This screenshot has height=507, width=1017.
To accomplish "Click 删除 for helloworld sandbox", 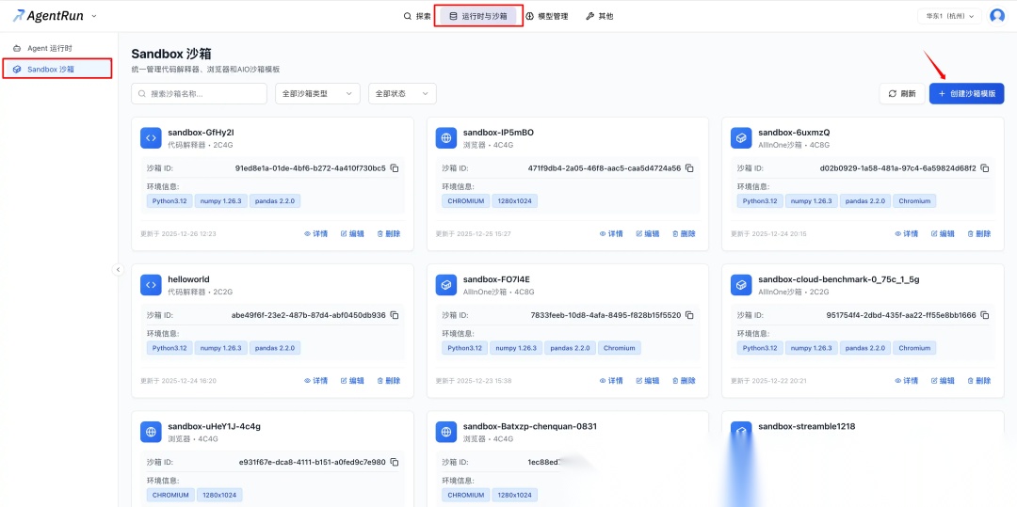I will 389,381.
